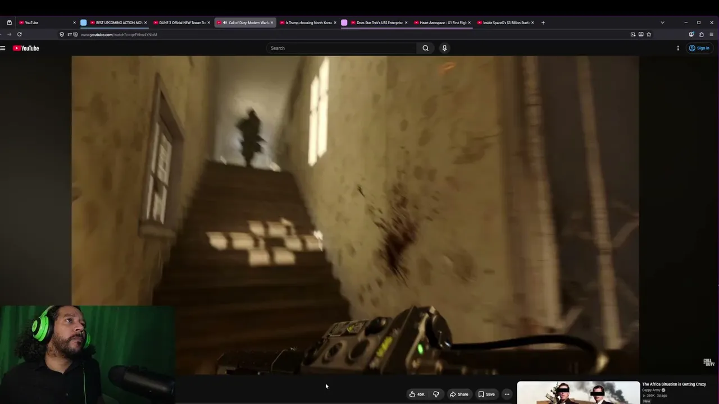Close the Trump choosing North Korea tab
This screenshot has height=404, width=719.
pyautogui.click(x=335, y=22)
